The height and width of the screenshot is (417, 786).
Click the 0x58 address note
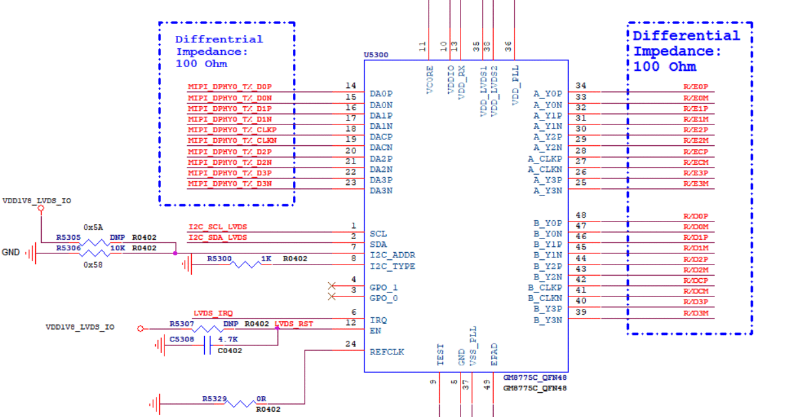(93, 265)
